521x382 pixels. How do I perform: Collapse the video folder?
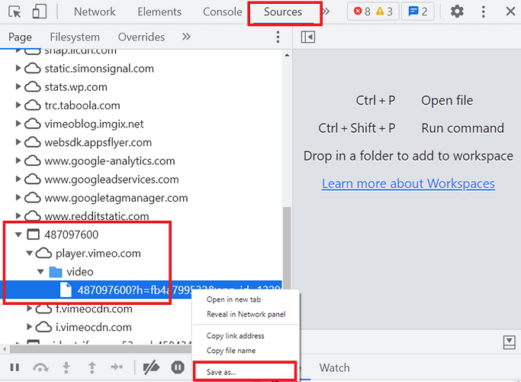[40, 271]
